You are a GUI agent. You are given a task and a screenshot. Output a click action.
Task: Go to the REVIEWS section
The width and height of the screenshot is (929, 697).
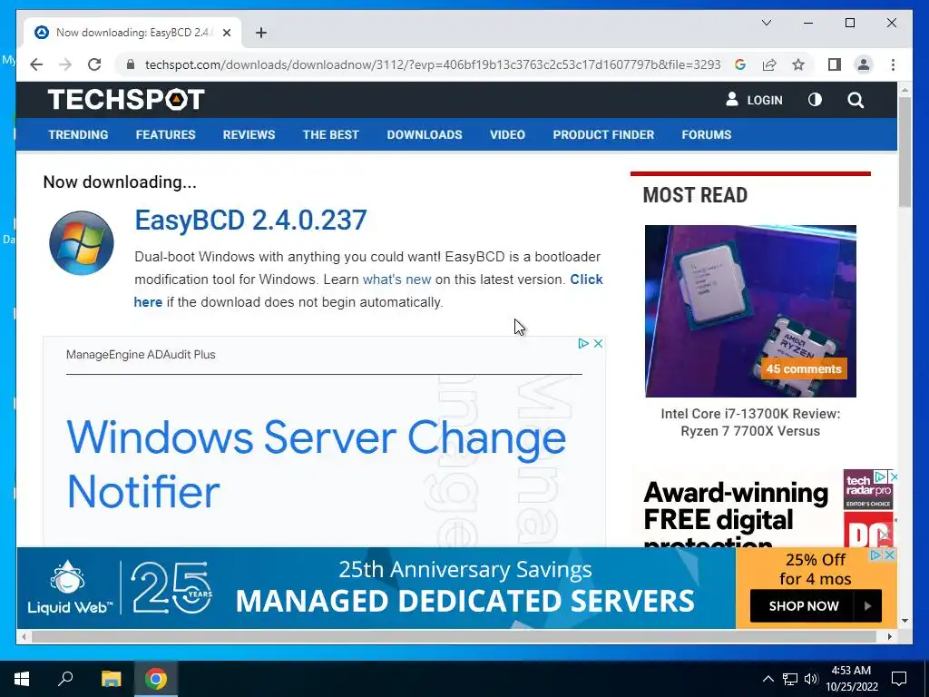tap(249, 134)
